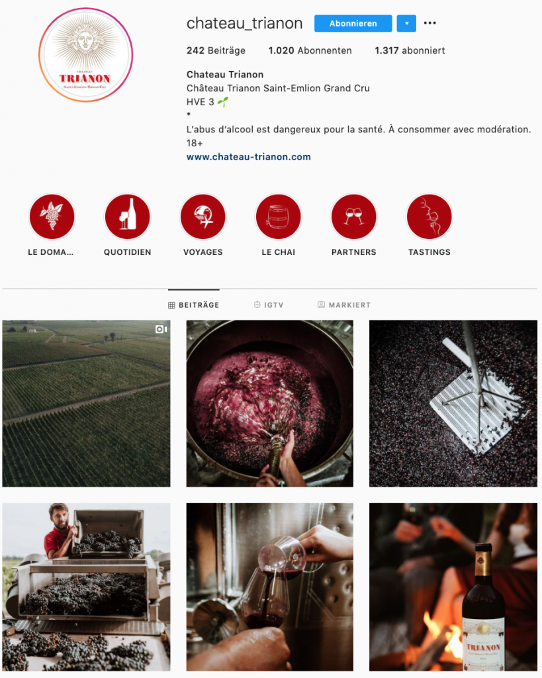The height and width of the screenshot is (678, 542).
Task: Expand the dropdown arrow beside Abonnieren
Action: tap(407, 23)
